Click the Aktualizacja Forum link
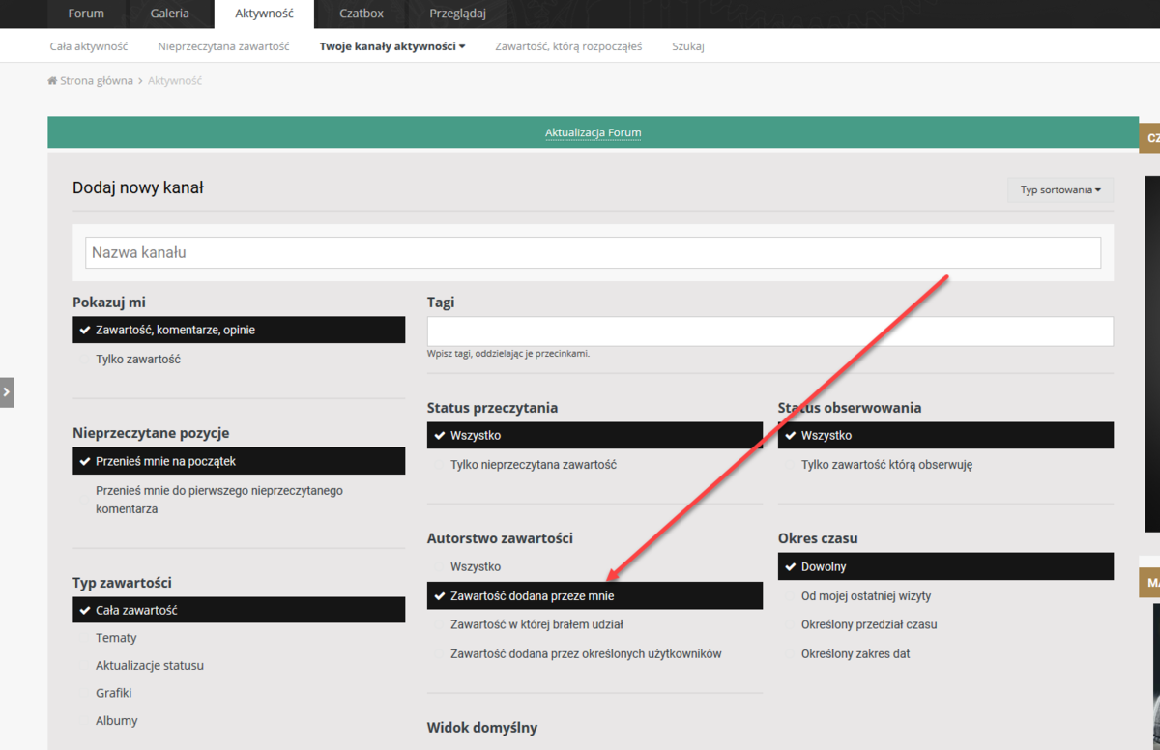 click(x=593, y=133)
